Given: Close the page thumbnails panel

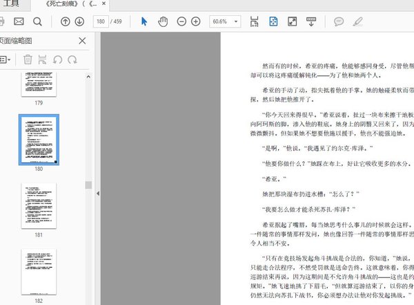Looking at the screenshot, I should (x=82, y=41).
